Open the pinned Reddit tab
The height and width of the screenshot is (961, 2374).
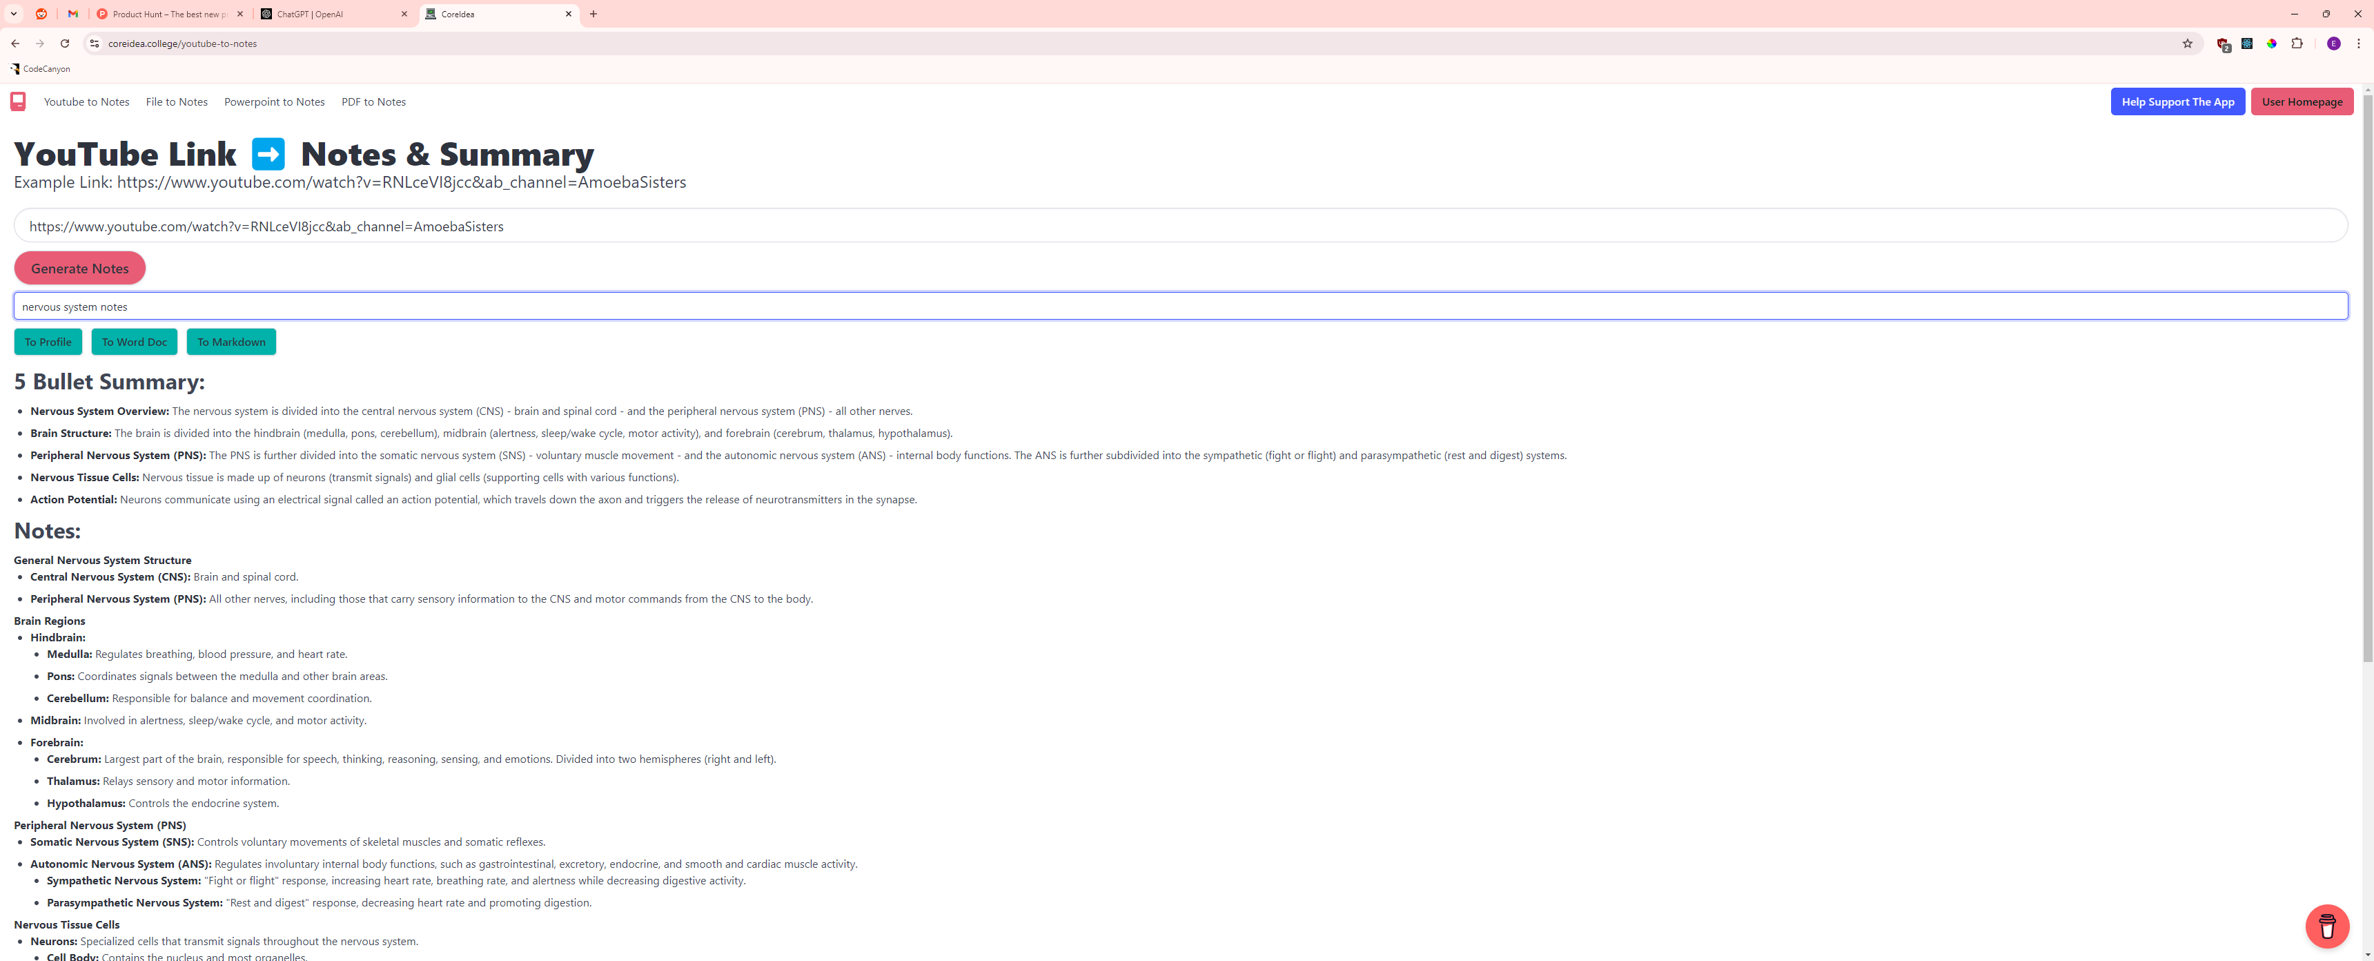(41, 14)
